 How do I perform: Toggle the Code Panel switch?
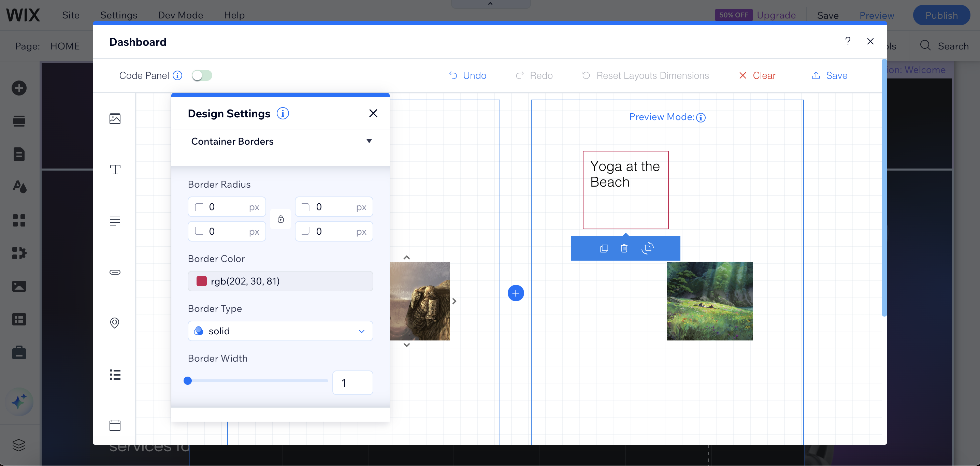(202, 75)
